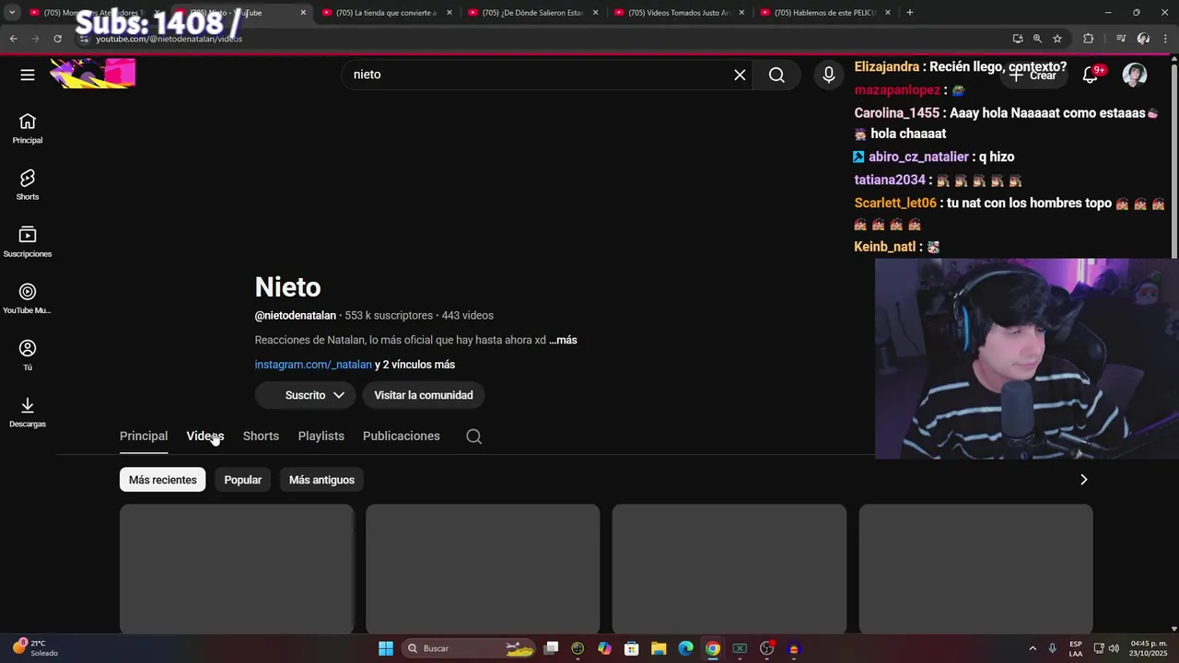
Task: Open Microsoft Store from the taskbar
Action: tap(632, 648)
